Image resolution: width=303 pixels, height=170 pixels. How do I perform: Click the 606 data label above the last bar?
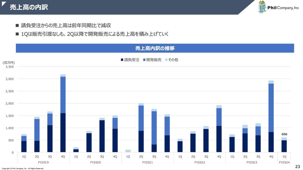pos(284,134)
